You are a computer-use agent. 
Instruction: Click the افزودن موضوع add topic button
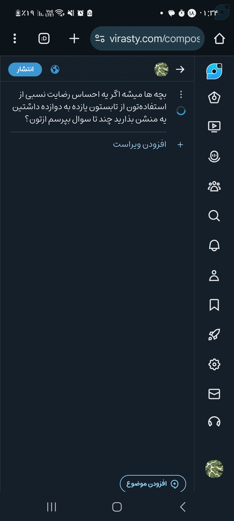point(152,484)
